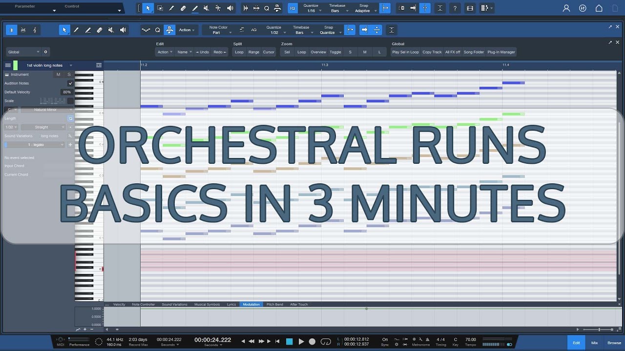This screenshot has height=351, width=625.
Task: Select the editor Eraser tool
Action: (x=100, y=30)
